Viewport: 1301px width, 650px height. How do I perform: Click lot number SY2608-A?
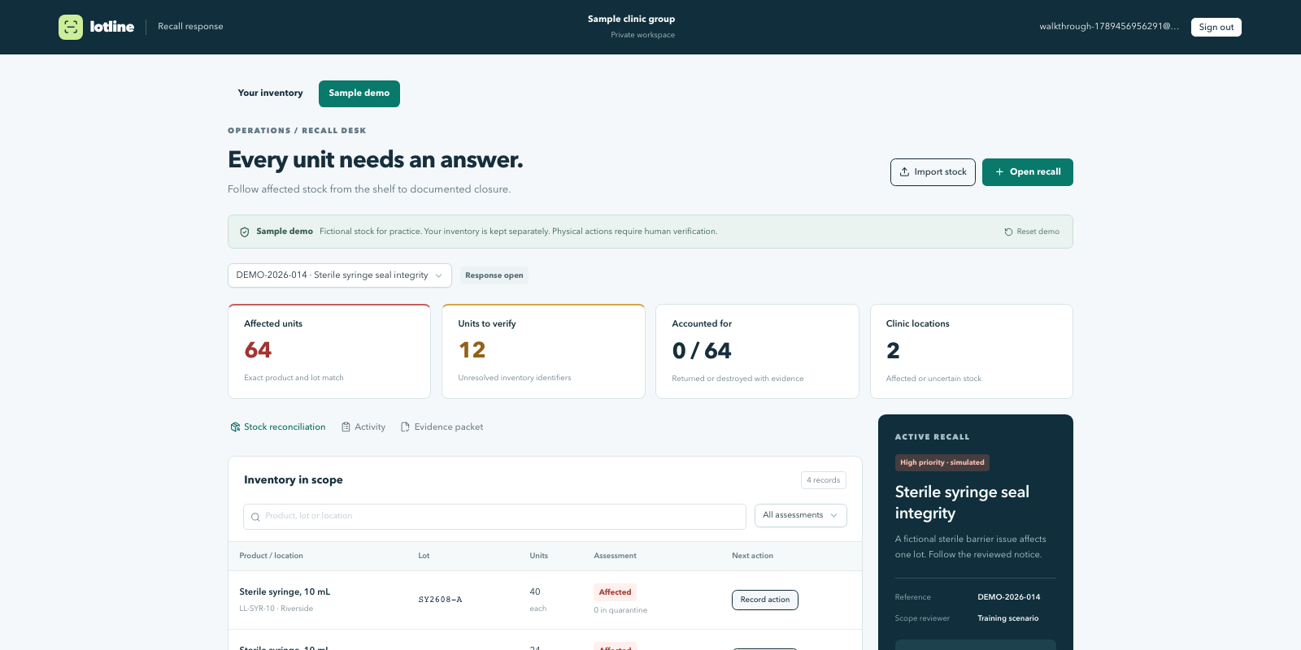(x=440, y=600)
